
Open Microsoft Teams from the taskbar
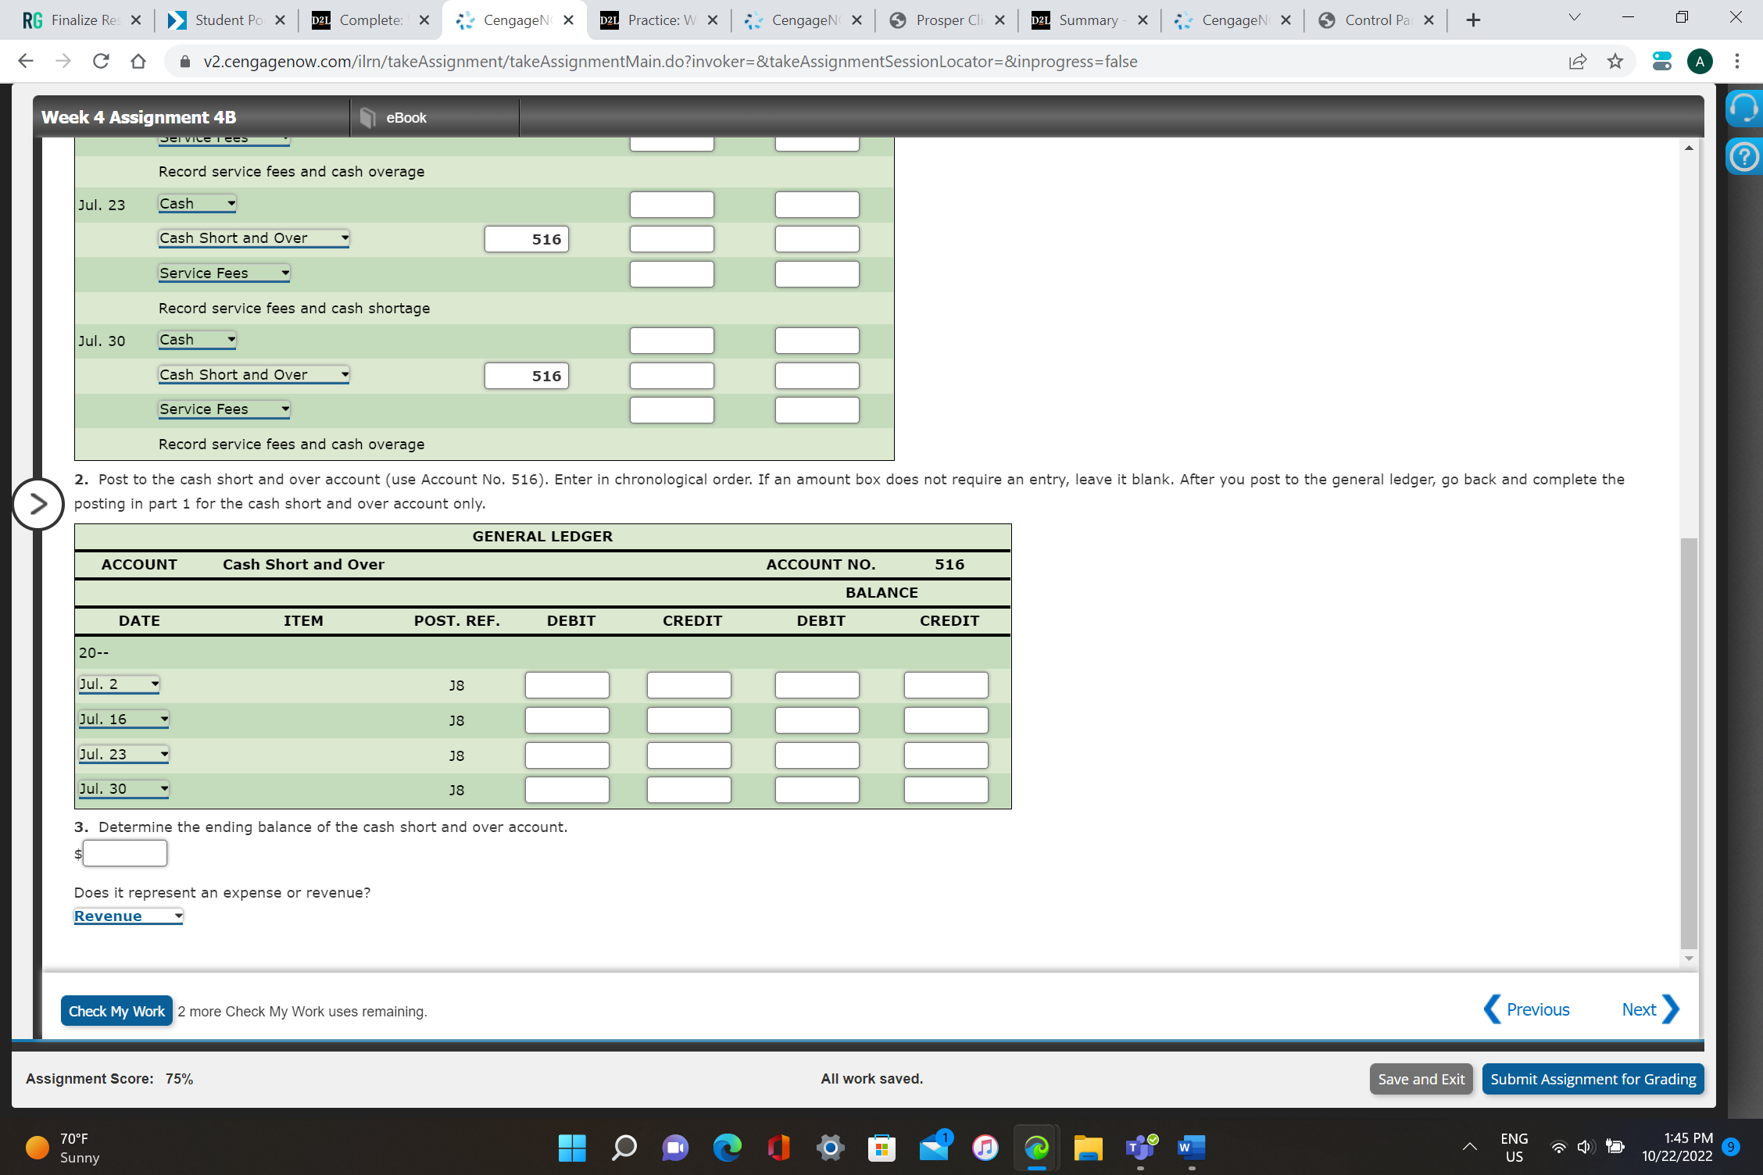(x=1139, y=1148)
